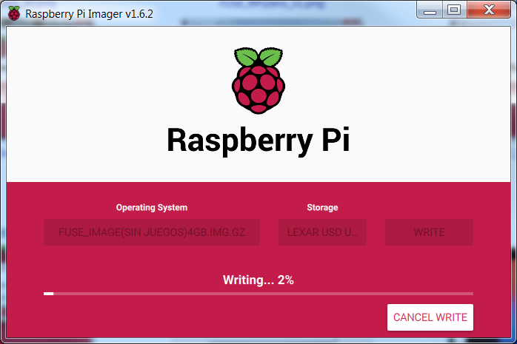This screenshot has height=344, width=517.
Task: Click the Raspberry Pi icon in title bar
Action: point(14,13)
